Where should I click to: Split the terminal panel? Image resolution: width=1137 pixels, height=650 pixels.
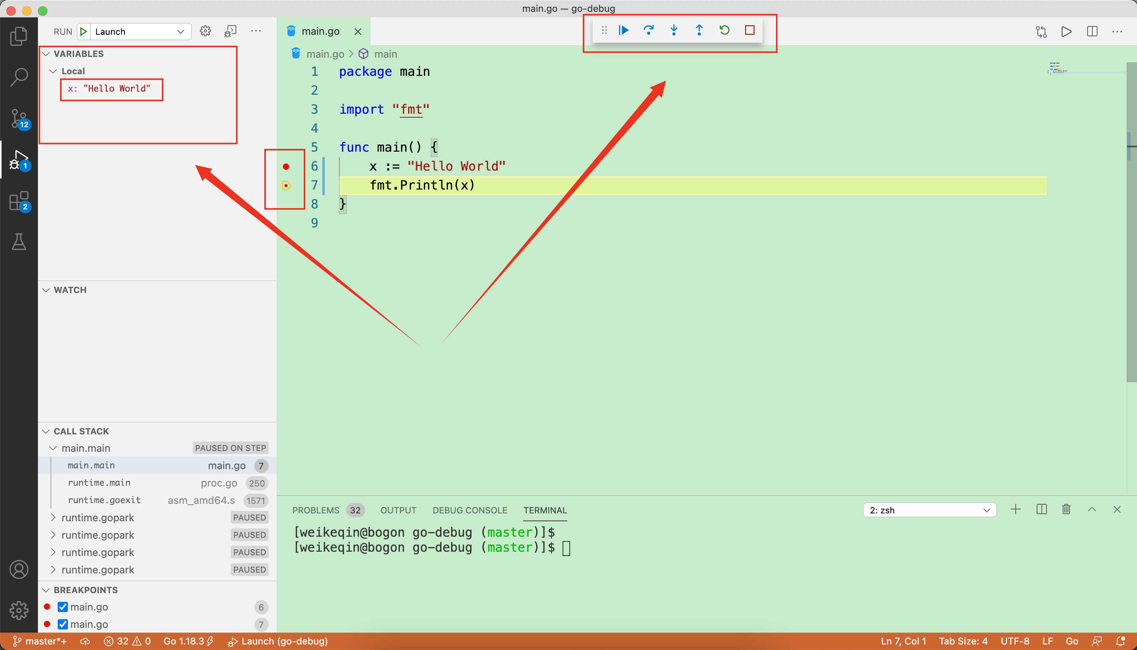[1041, 509]
